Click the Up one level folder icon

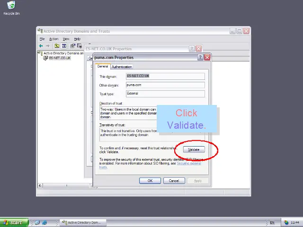pos(57,46)
